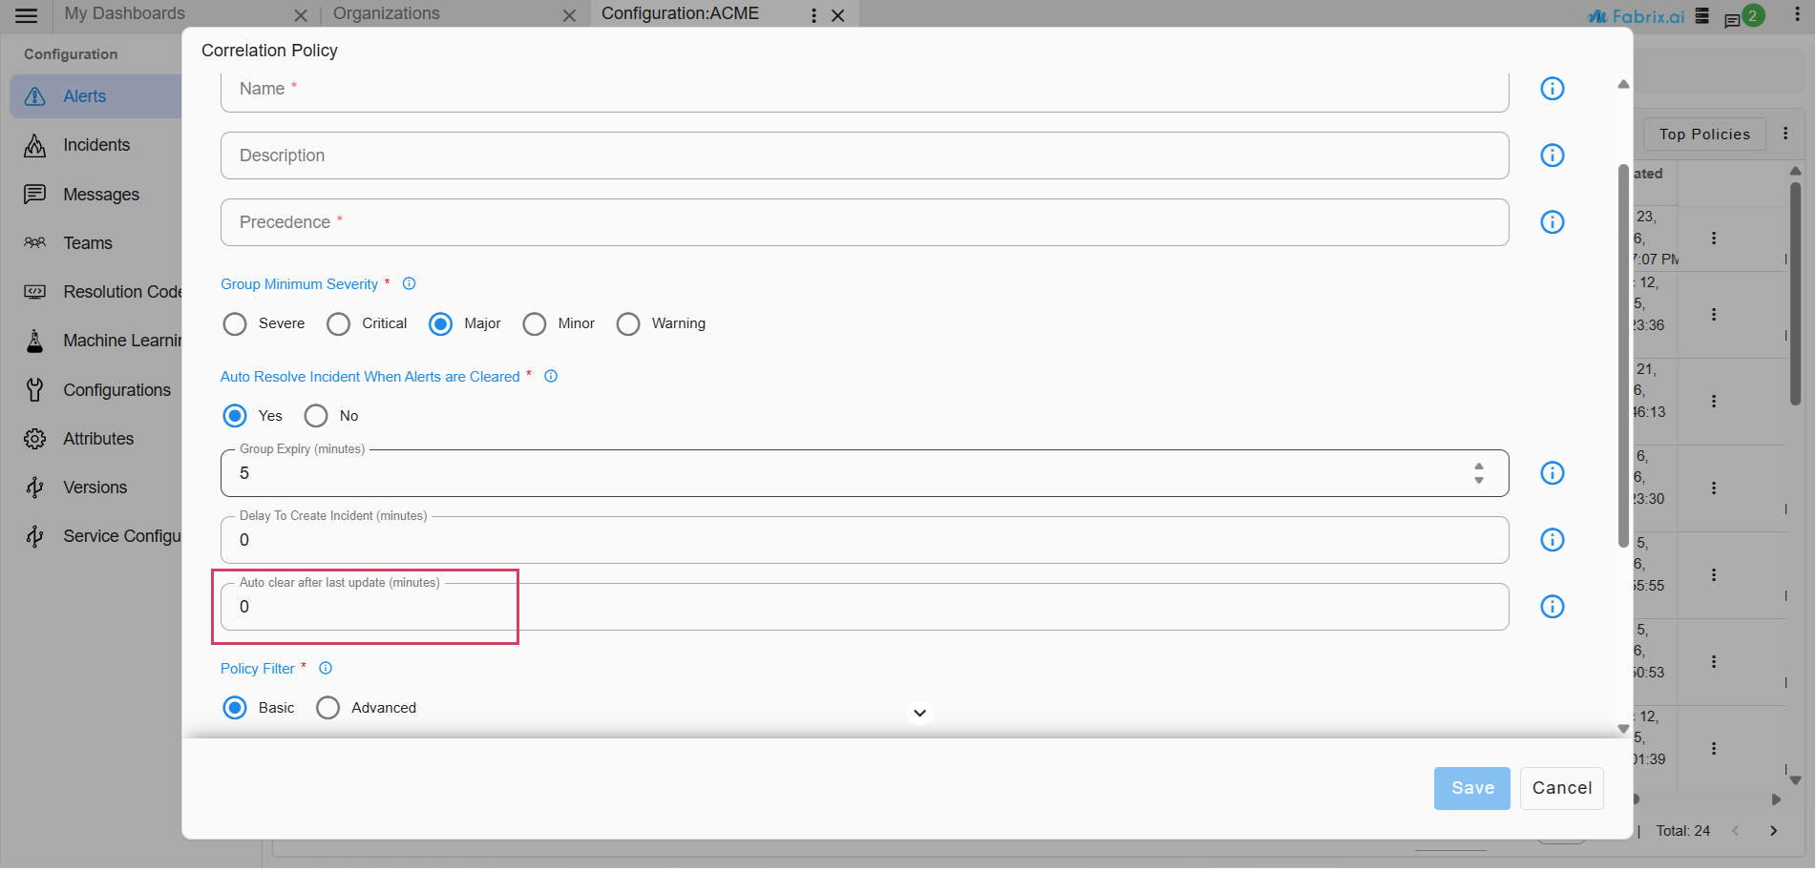Open the Configuration:ACME tab options menu

813,15
